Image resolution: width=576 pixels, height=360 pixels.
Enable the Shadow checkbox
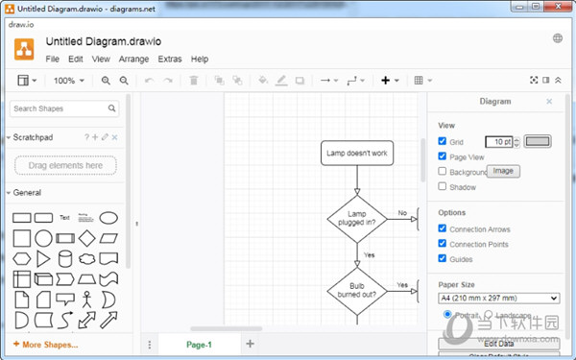click(443, 186)
